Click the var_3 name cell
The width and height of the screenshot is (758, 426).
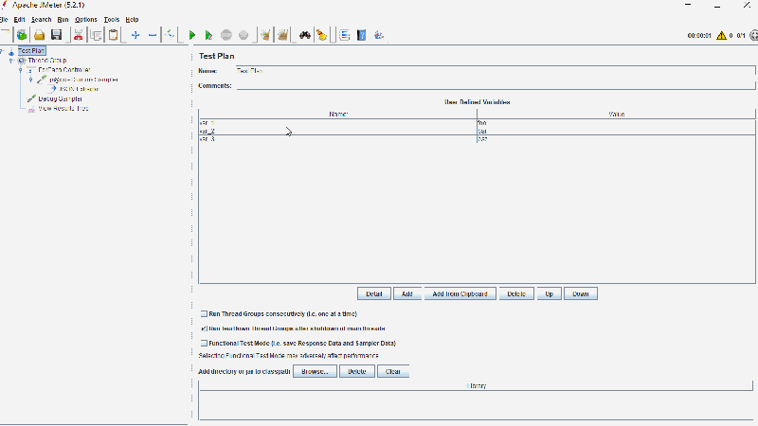click(x=338, y=138)
